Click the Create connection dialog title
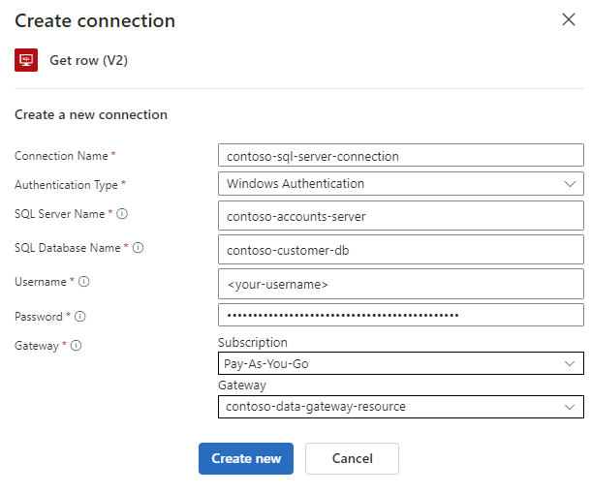The image size is (591, 494). (x=95, y=20)
